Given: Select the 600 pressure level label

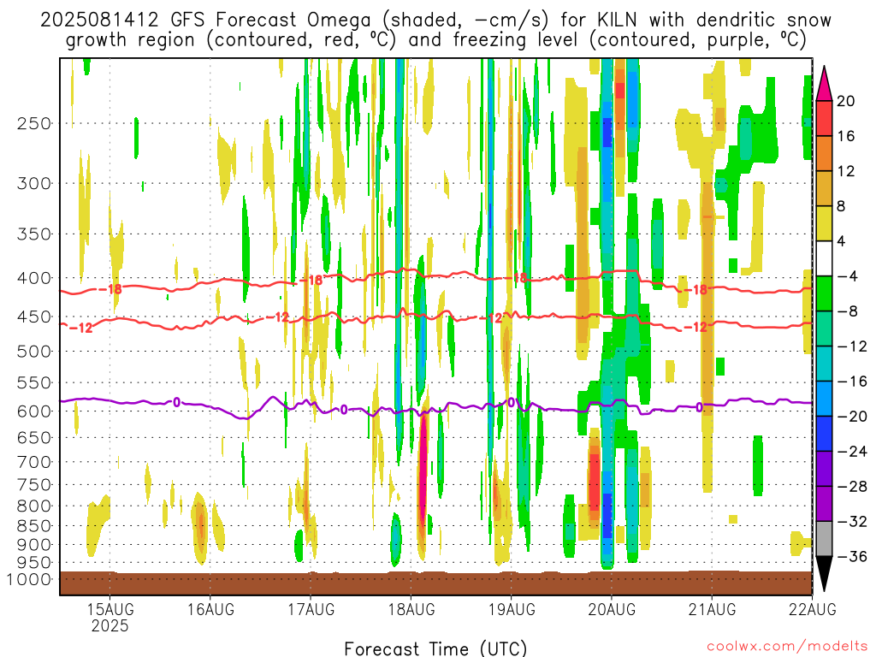Looking at the screenshot, I should [x=34, y=411].
